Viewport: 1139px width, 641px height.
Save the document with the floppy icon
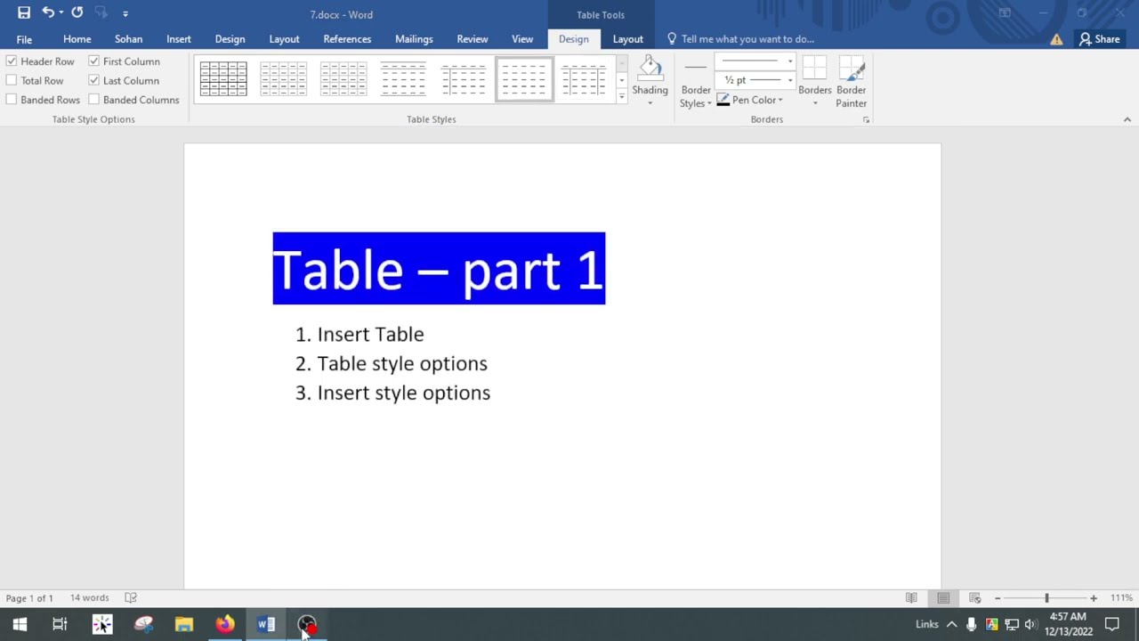click(24, 13)
